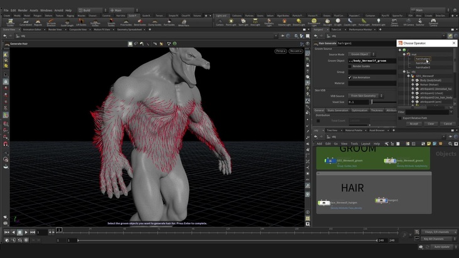Click the Key All Channels button
The height and width of the screenshot is (258, 459).
(435, 239)
